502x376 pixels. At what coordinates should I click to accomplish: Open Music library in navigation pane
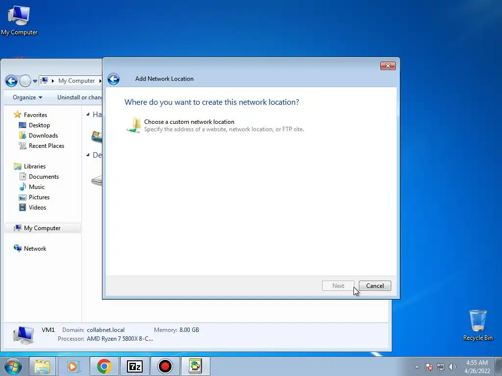(37, 187)
